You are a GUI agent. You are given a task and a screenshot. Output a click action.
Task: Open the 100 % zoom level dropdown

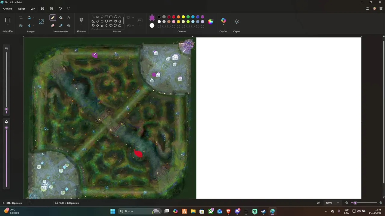coord(332,203)
